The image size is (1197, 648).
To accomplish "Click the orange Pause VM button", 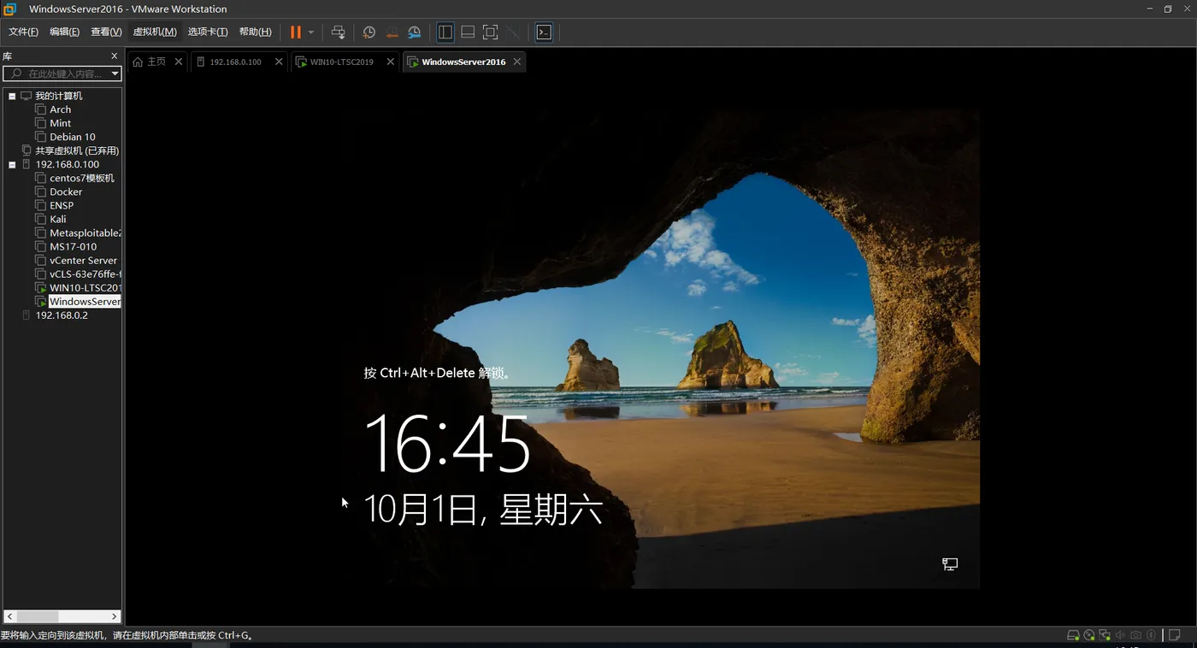I will [295, 32].
